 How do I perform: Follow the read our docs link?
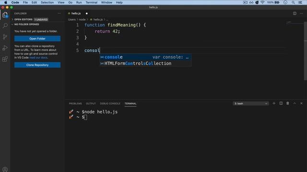(38, 57)
